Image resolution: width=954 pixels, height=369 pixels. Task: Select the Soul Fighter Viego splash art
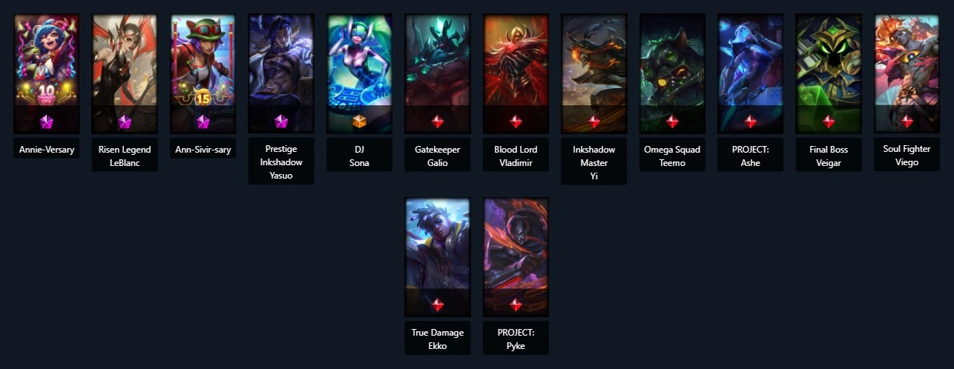[x=907, y=73]
